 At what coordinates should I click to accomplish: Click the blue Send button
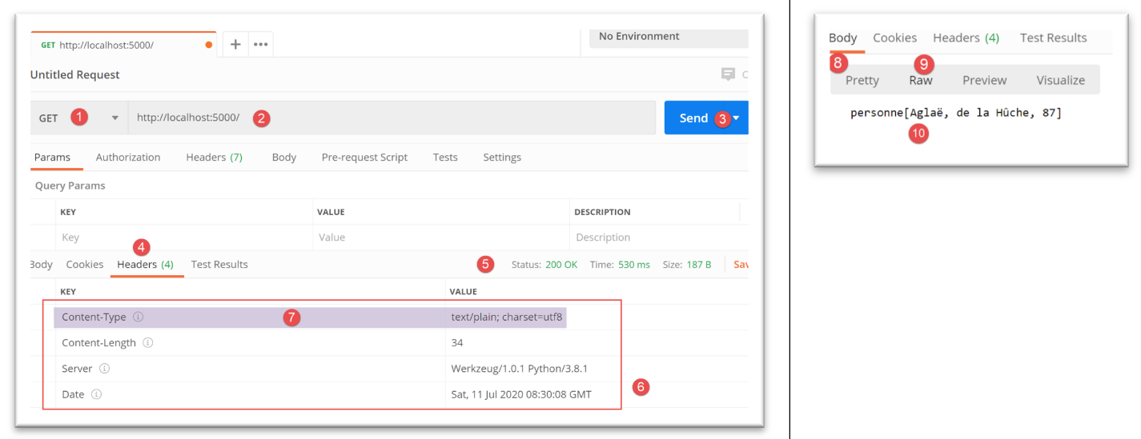pyautogui.click(x=693, y=118)
